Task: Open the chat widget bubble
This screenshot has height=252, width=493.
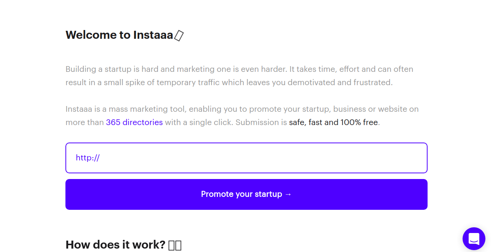Action: click(x=474, y=239)
